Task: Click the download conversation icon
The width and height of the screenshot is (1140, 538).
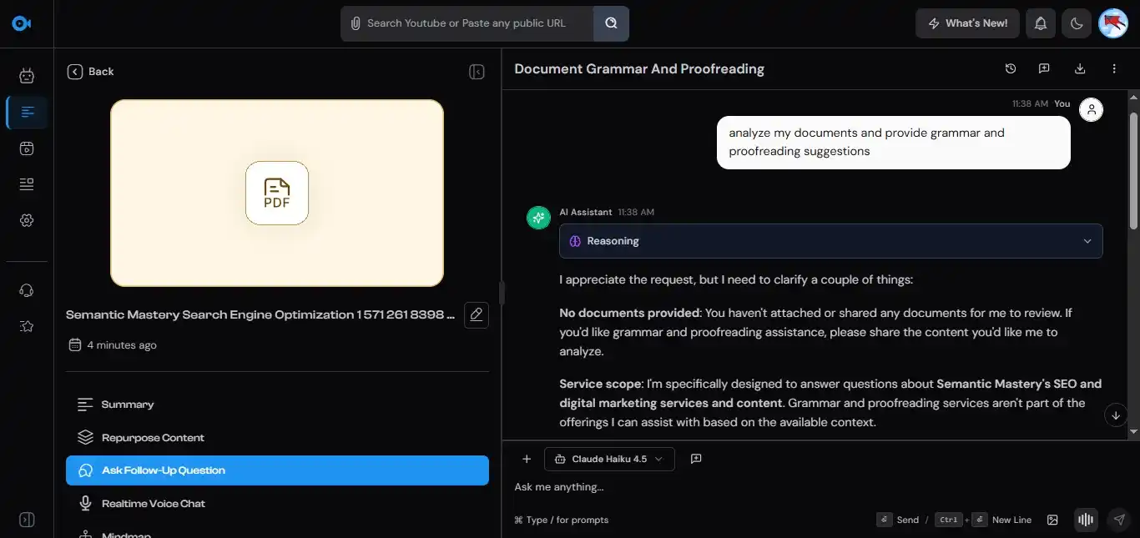Action: (1079, 69)
